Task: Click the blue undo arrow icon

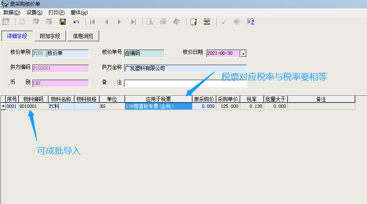Action: tap(76, 22)
